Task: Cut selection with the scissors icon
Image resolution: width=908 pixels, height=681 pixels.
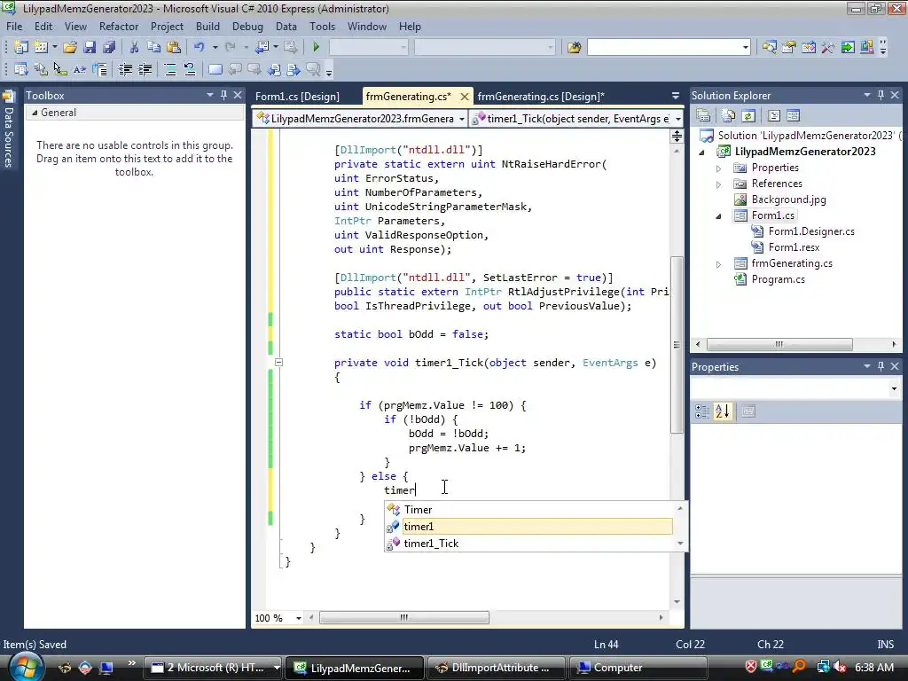Action: click(134, 47)
